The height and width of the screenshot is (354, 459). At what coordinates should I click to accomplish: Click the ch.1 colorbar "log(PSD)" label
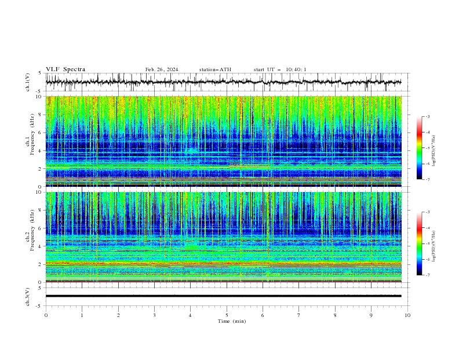click(434, 150)
